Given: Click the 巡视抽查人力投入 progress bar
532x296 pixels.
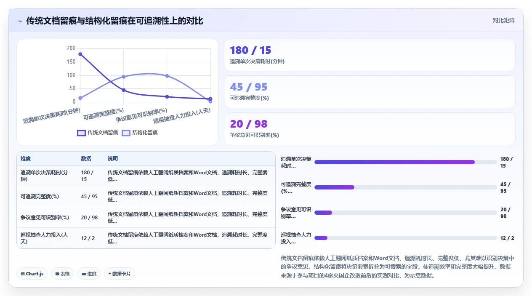Looking at the screenshot, I should pos(406,238).
